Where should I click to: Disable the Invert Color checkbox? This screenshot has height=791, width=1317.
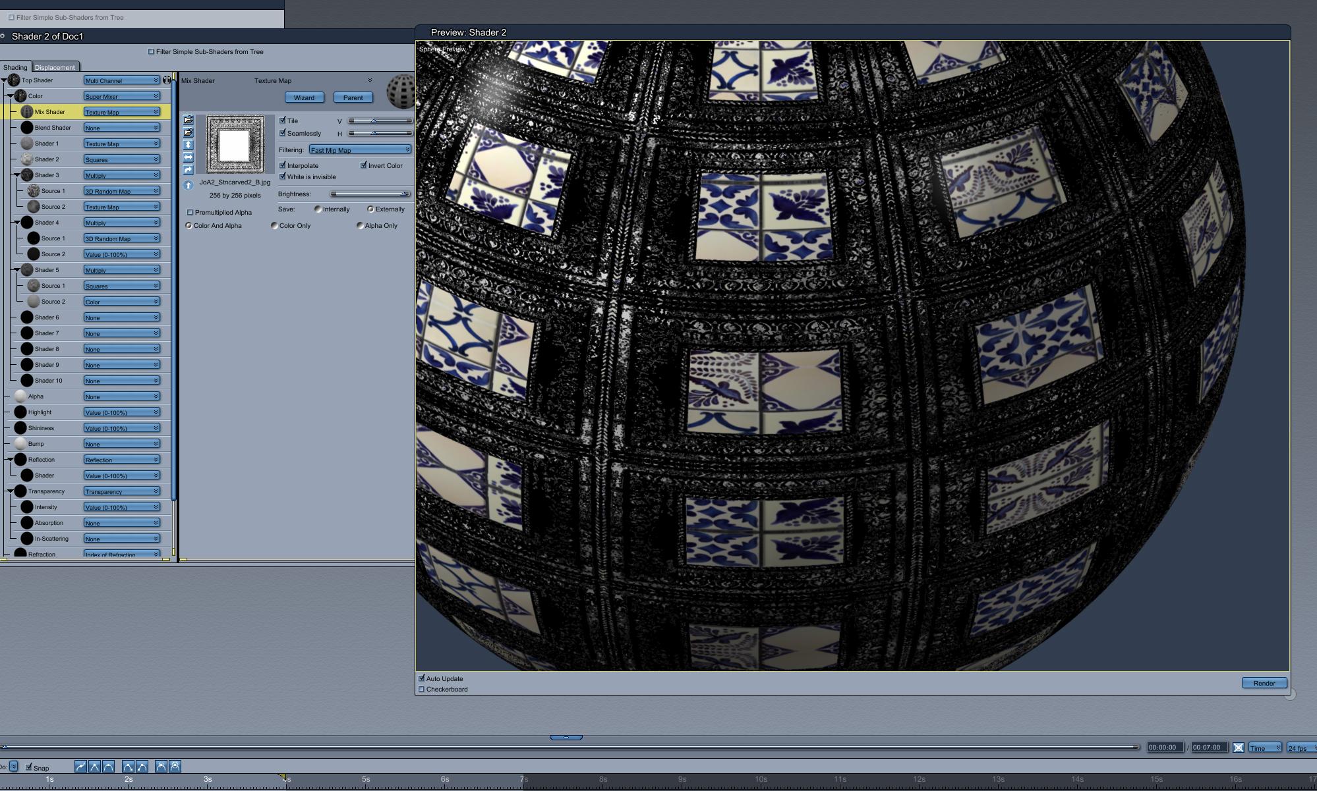click(364, 165)
